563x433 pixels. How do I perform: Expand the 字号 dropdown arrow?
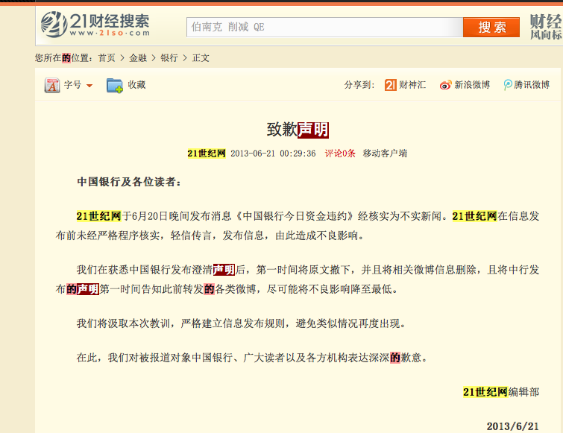pos(89,86)
